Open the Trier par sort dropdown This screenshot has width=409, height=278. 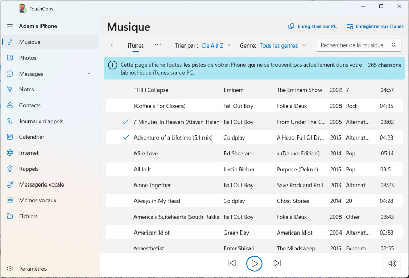point(217,45)
